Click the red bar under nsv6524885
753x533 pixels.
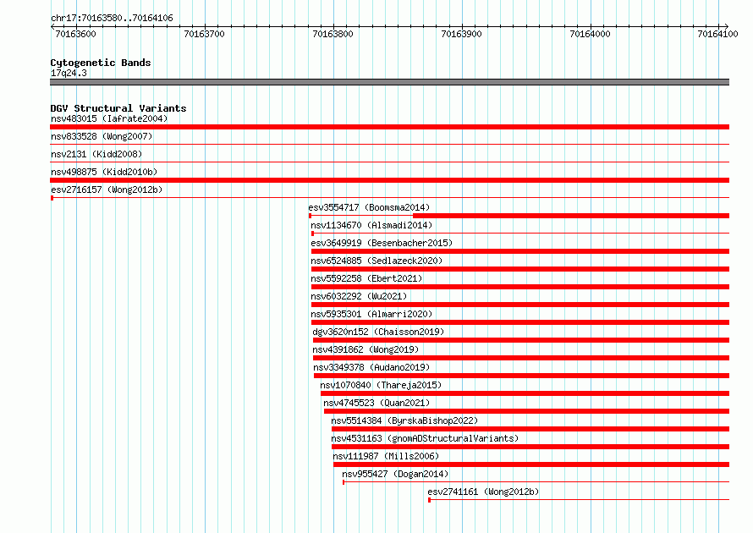(520, 269)
